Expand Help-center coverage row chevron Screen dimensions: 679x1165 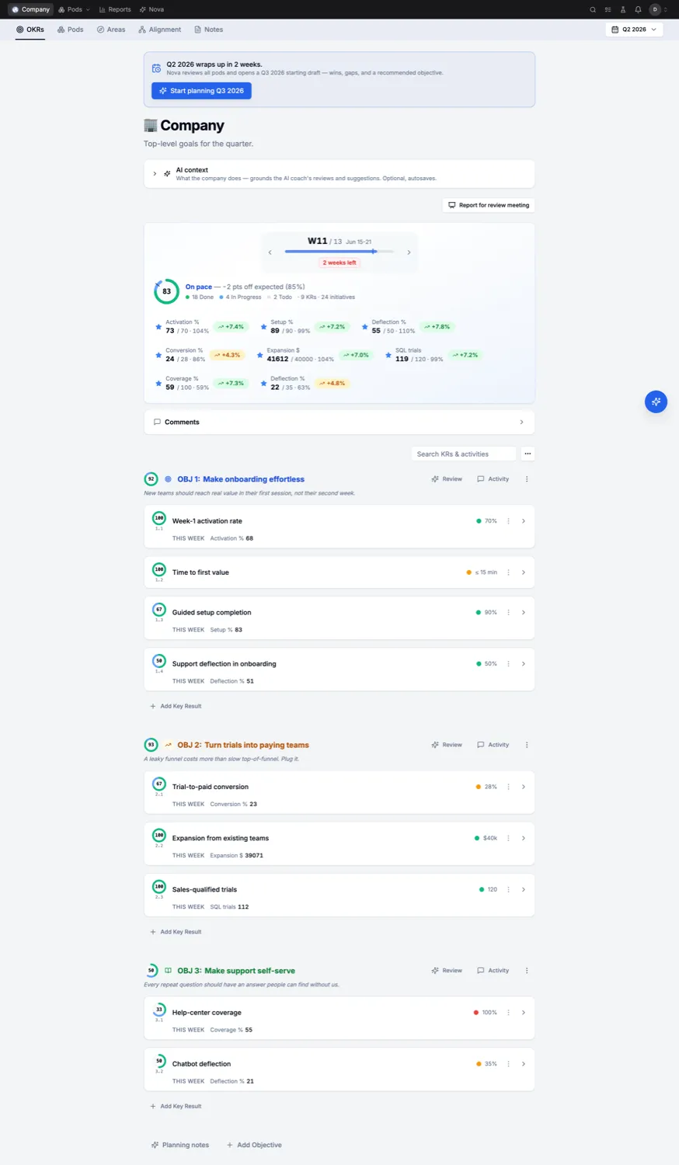tap(524, 1013)
